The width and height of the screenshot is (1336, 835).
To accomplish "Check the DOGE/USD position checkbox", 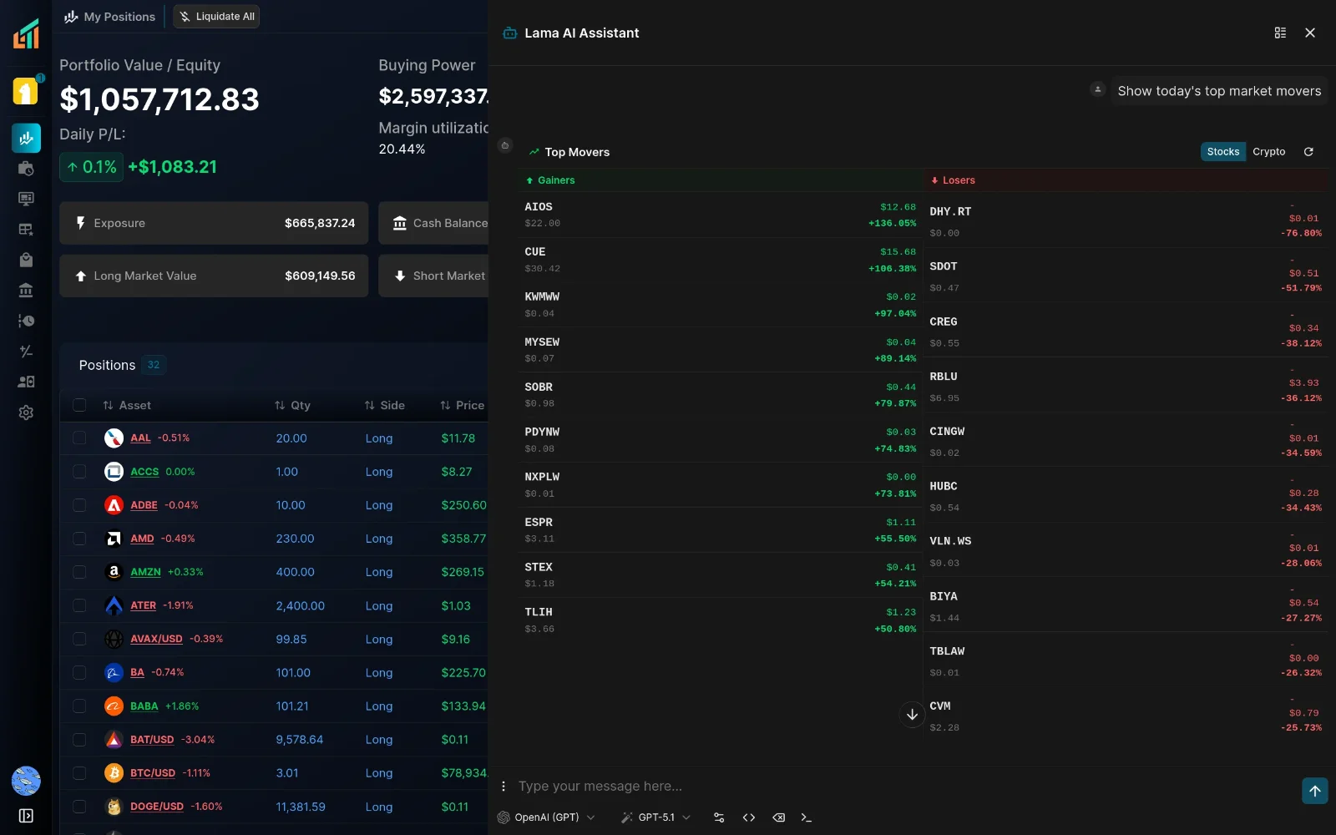I will (x=79, y=807).
